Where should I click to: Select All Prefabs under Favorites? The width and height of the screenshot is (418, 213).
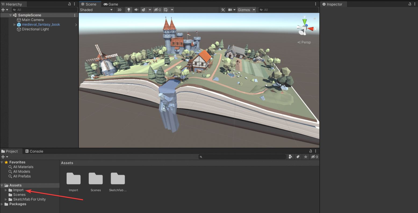pyautogui.click(x=22, y=176)
